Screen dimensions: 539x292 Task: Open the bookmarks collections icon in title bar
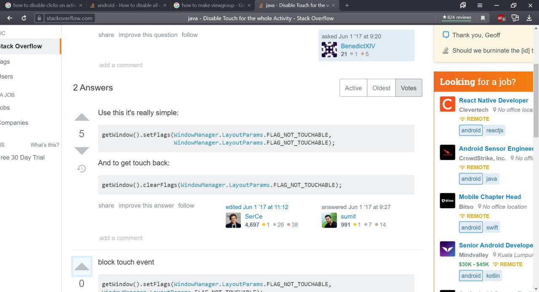463,5
